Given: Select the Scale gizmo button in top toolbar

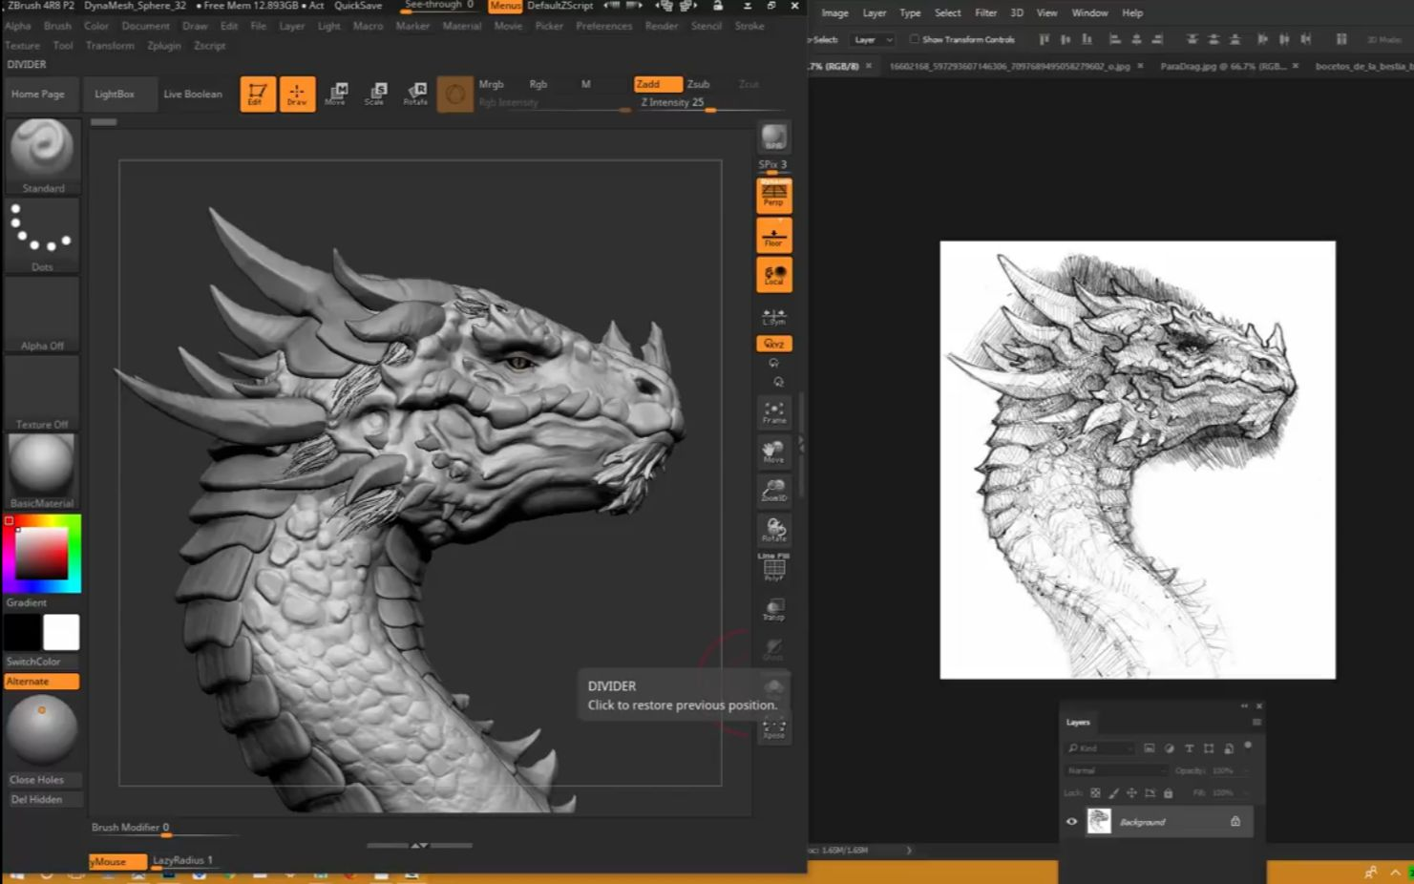Looking at the screenshot, I should coord(375,94).
